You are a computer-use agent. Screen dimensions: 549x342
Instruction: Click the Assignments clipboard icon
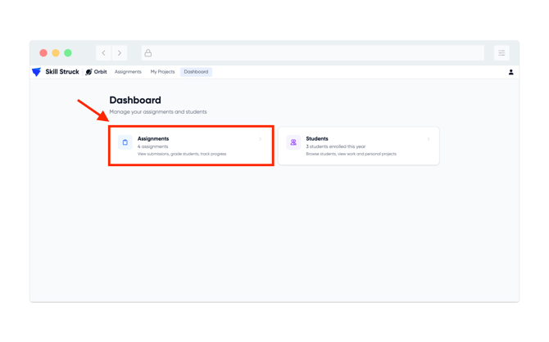coord(125,142)
